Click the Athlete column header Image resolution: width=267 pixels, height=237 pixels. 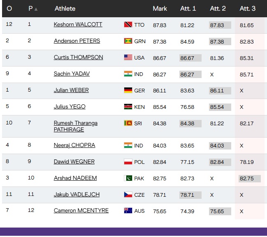click(65, 9)
